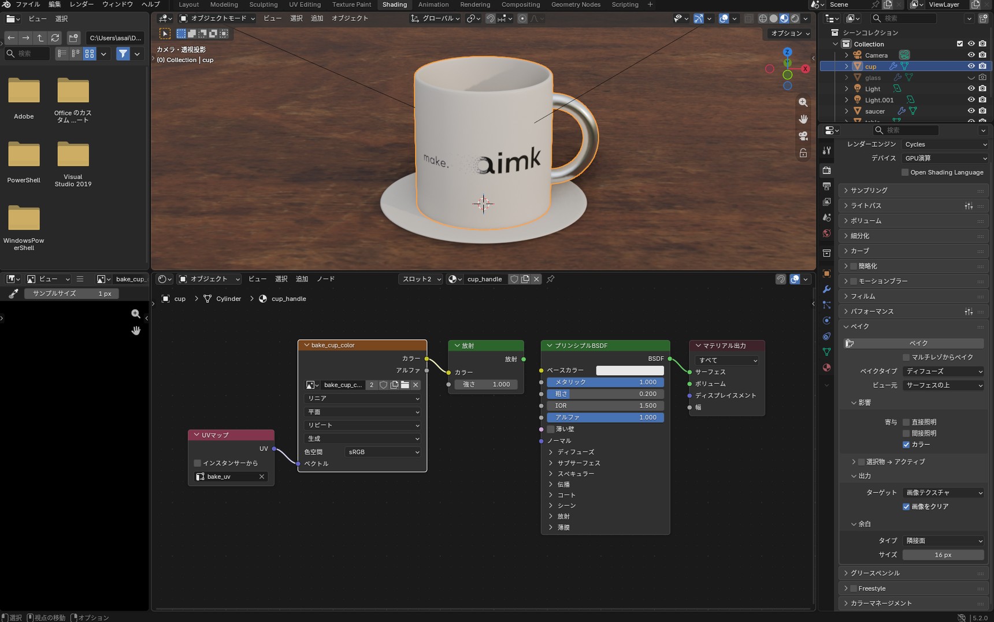Click the viewport zoom magnifier icon
The height and width of the screenshot is (622, 994).
click(803, 102)
